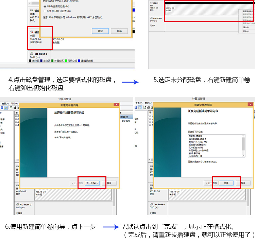This screenshot has height=242, width=255.
Task: Click CD-ROM 0 icon below 磁盘 1
Action: pos(151,18)
